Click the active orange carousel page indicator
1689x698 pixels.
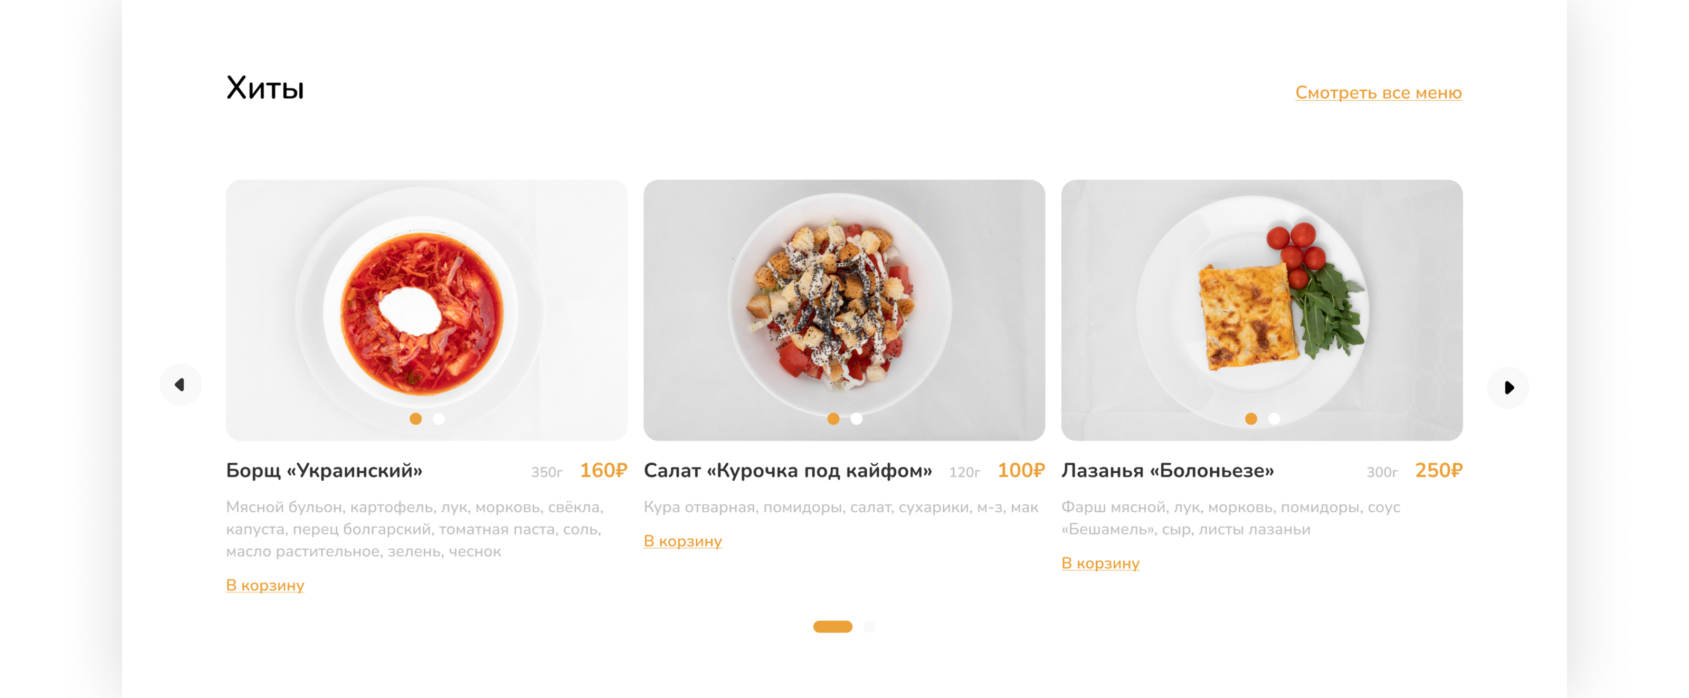click(833, 627)
